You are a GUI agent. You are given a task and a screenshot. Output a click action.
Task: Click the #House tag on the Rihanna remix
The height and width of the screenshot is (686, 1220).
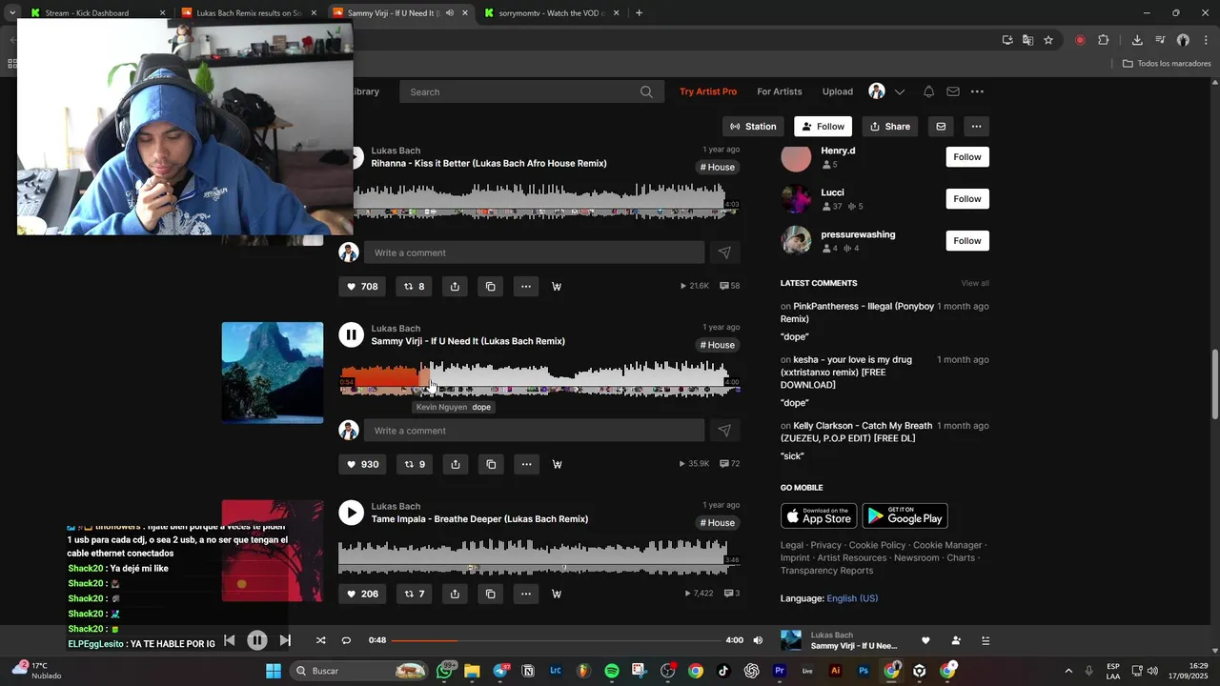point(718,167)
